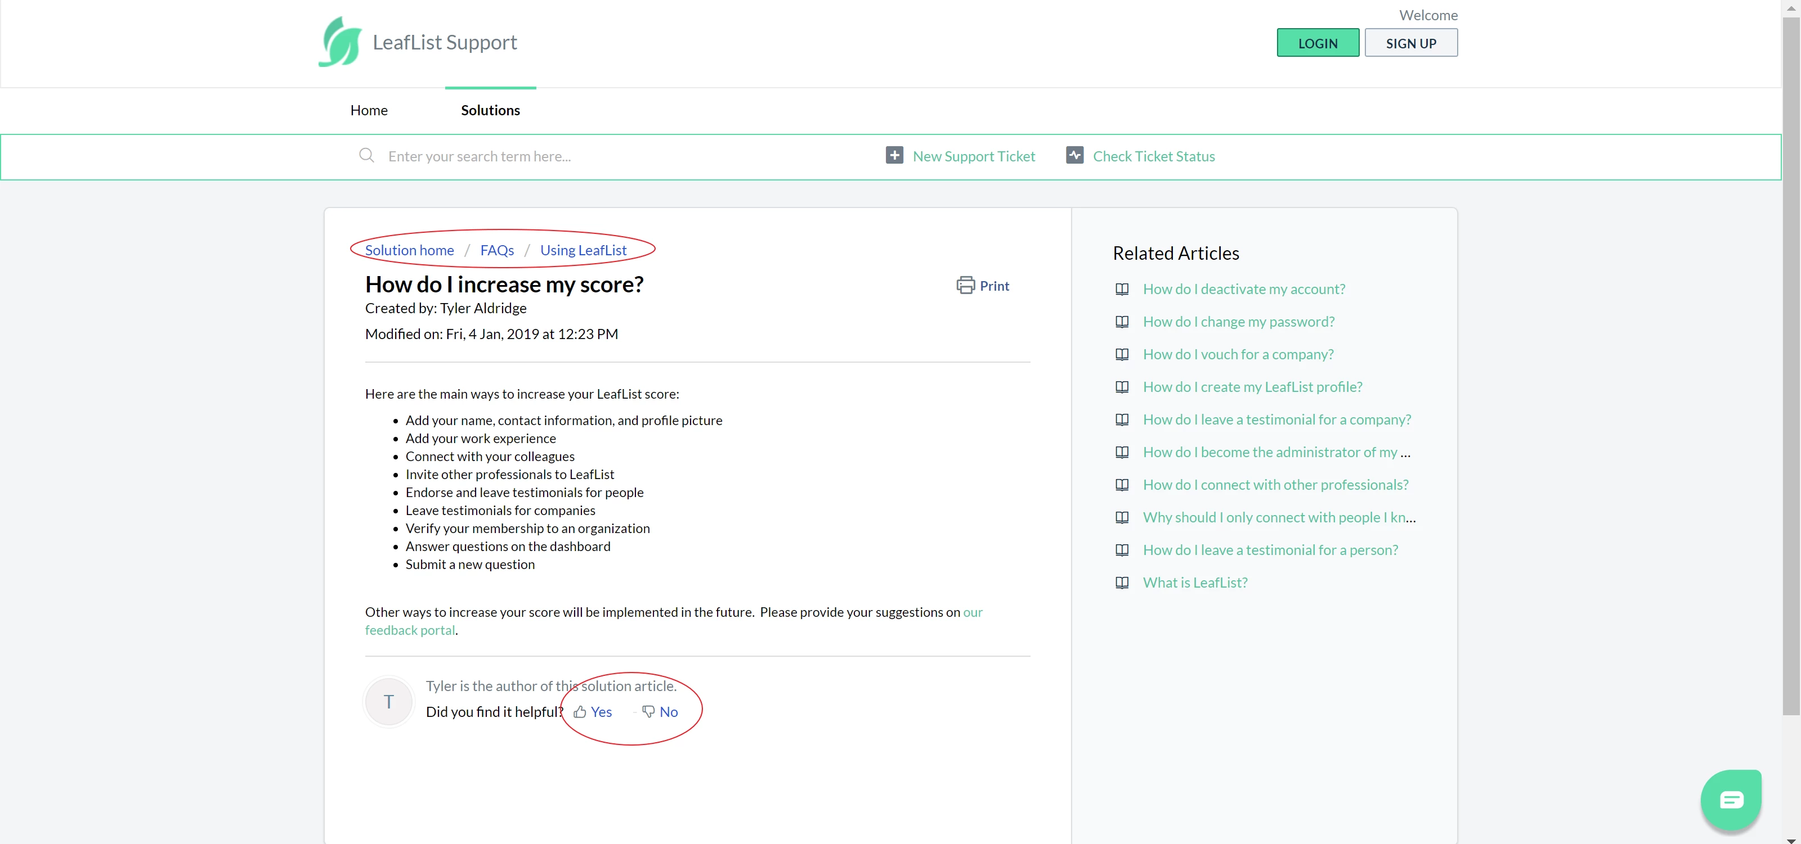Click the thumbs up icon beside Yes
This screenshot has height=844, width=1801.
click(580, 712)
